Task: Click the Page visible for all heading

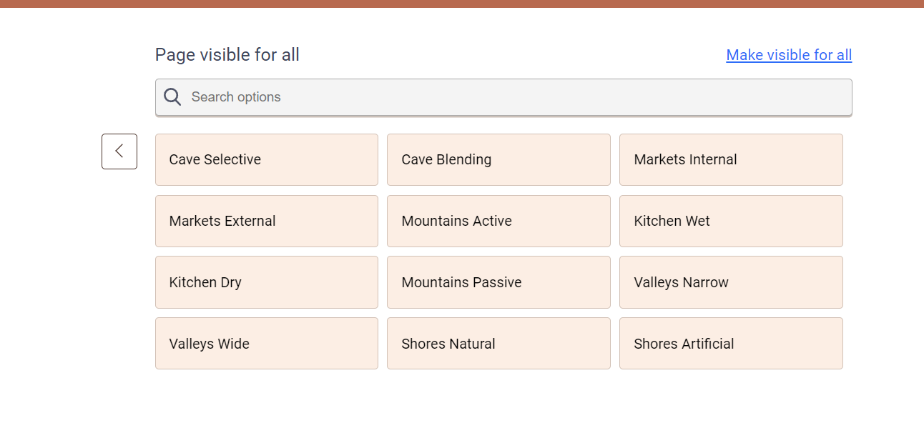Action: click(227, 55)
